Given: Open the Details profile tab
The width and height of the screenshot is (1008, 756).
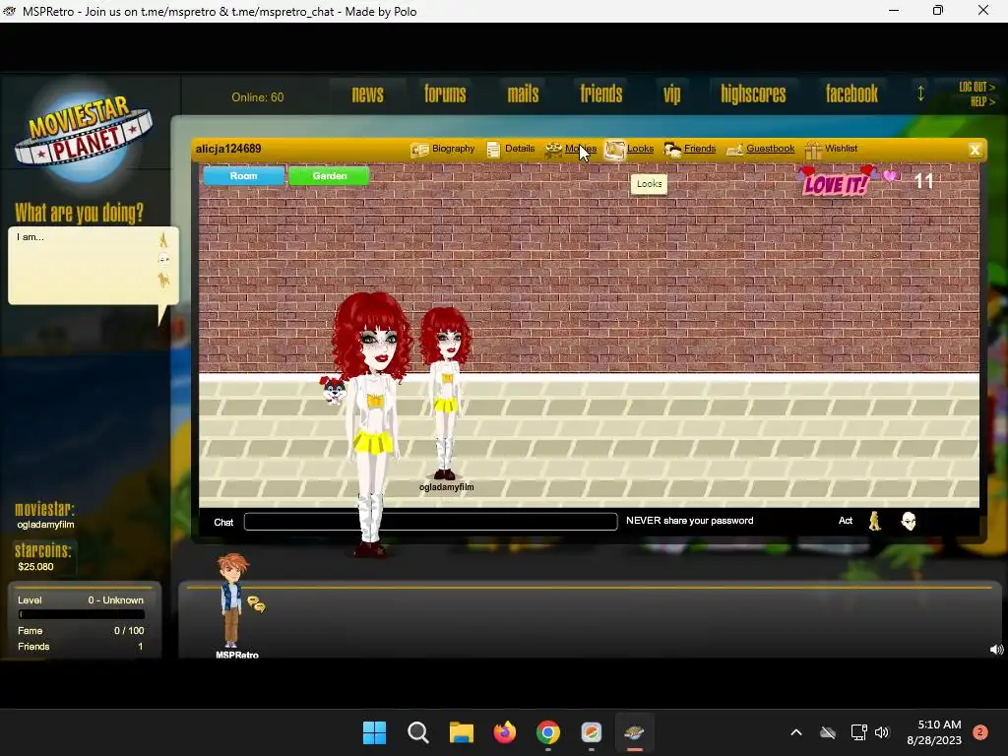Looking at the screenshot, I should point(511,150).
